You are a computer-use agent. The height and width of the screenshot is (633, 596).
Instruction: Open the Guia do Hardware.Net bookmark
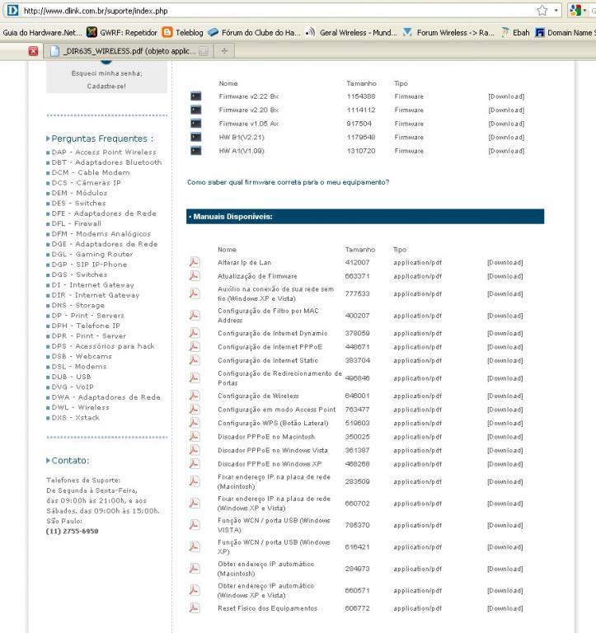coord(42,32)
